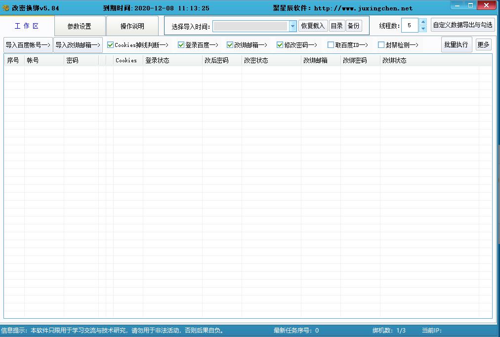Image resolution: width=500 pixels, height=337 pixels.
Task: Increase 线程数 using the up arrow
Action: coord(422,23)
